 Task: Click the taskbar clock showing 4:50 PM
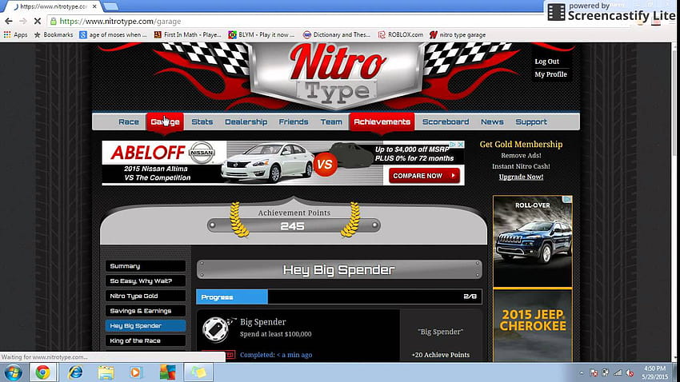tap(654, 372)
